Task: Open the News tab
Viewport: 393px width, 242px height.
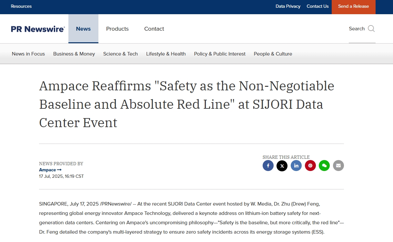Action: click(x=83, y=29)
